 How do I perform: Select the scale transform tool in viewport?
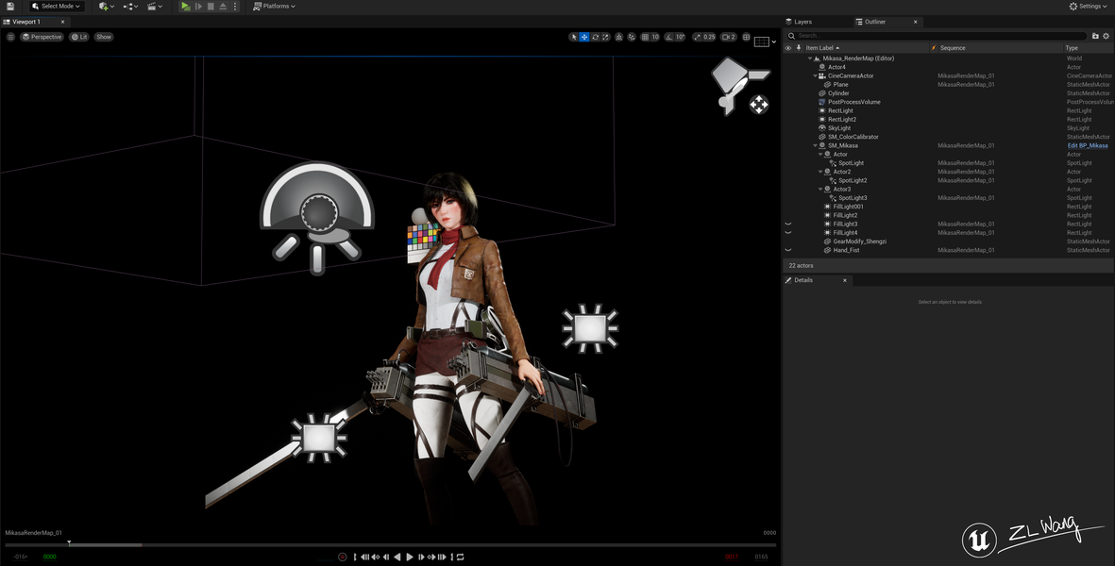605,37
